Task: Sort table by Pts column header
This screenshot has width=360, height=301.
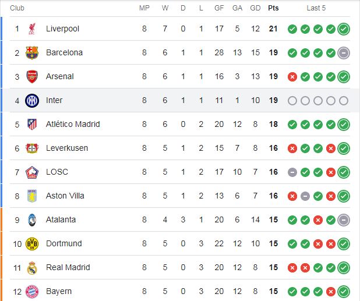Action: pyautogui.click(x=273, y=8)
